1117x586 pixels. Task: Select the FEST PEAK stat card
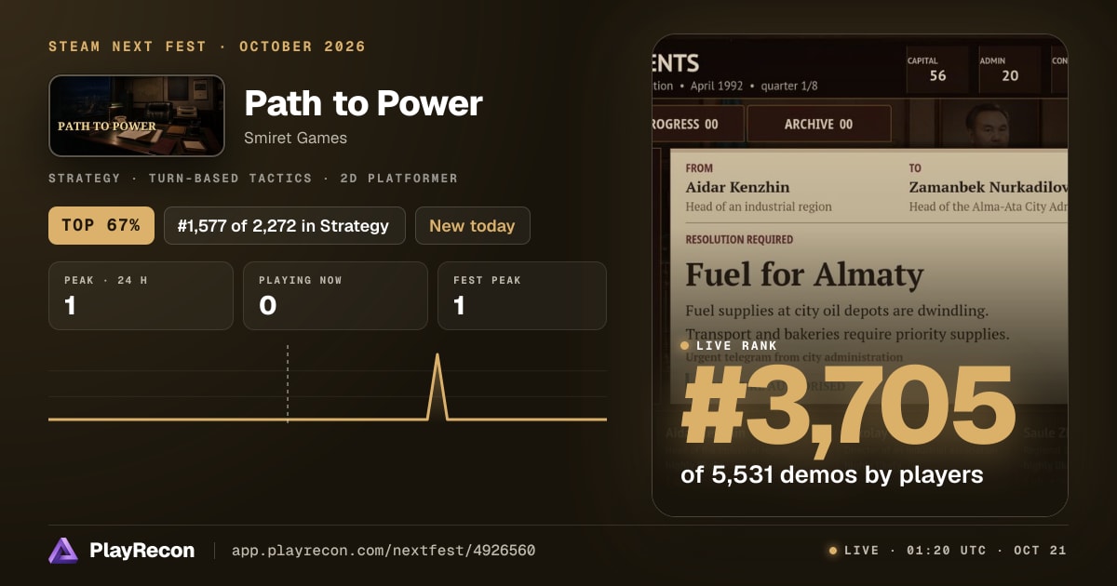coord(522,296)
